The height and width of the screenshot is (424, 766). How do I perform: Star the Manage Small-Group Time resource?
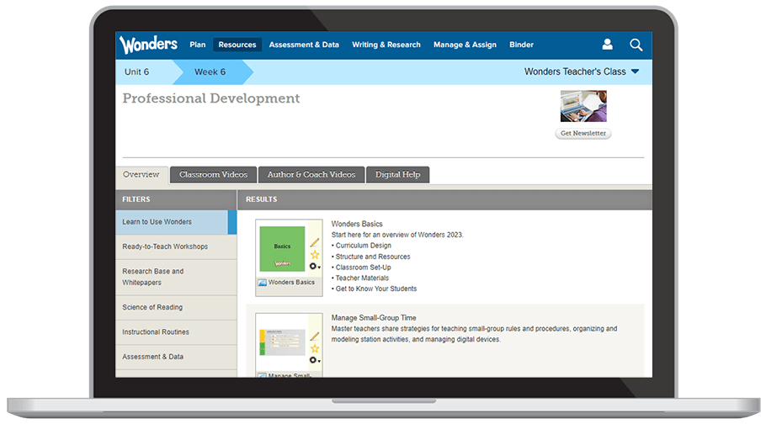[315, 348]
